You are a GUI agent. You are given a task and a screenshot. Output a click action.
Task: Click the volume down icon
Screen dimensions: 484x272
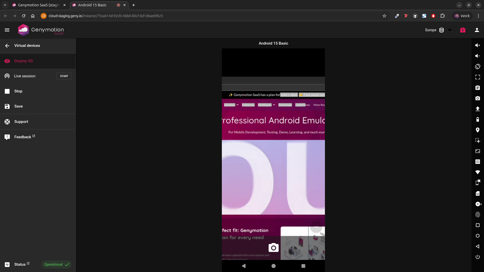tap(477, 56)
